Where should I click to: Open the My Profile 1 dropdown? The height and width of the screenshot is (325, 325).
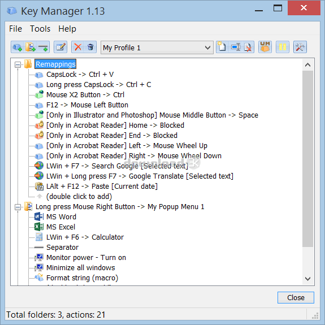[x=157, y=47]
